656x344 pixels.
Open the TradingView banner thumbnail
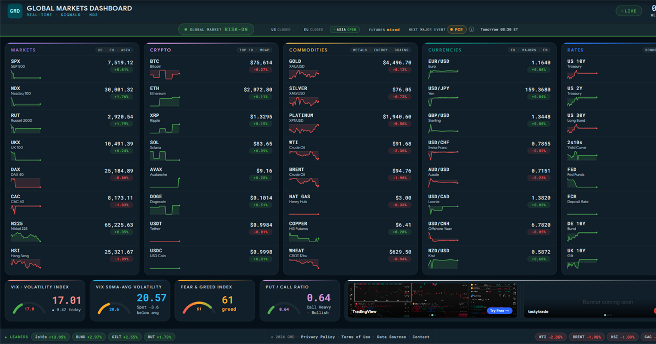click(432, 300)
